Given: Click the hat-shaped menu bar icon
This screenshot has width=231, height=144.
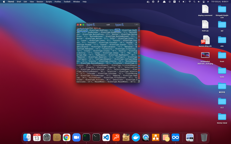Looking at the screenshot, I should [164, 2].
